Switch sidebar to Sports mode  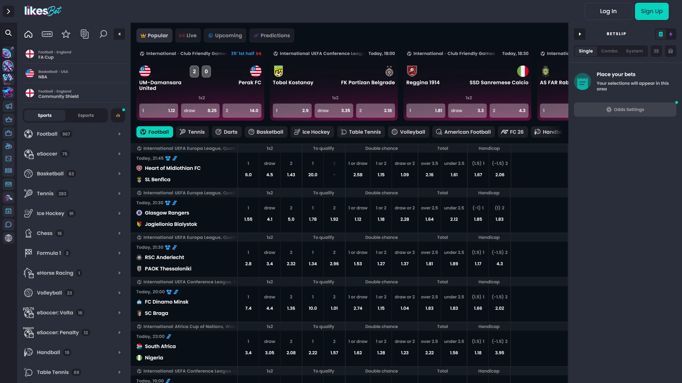[x=45, y=115]
